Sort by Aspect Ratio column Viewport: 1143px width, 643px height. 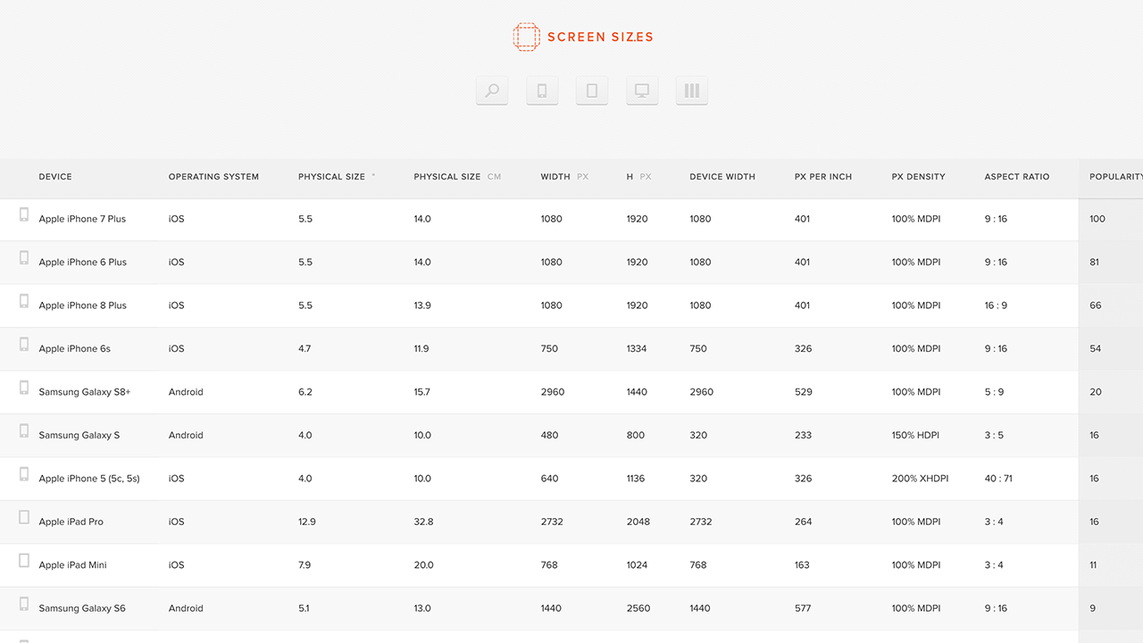(x=1017, y=177)
